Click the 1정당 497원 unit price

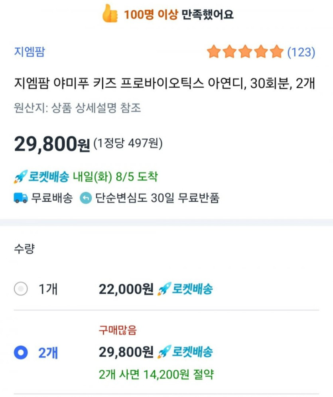pyautogui.click(x=128, y=143)
